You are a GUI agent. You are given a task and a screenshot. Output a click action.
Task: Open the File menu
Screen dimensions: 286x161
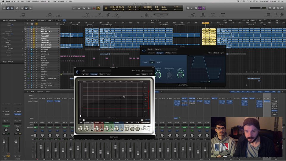click(18, 1)
